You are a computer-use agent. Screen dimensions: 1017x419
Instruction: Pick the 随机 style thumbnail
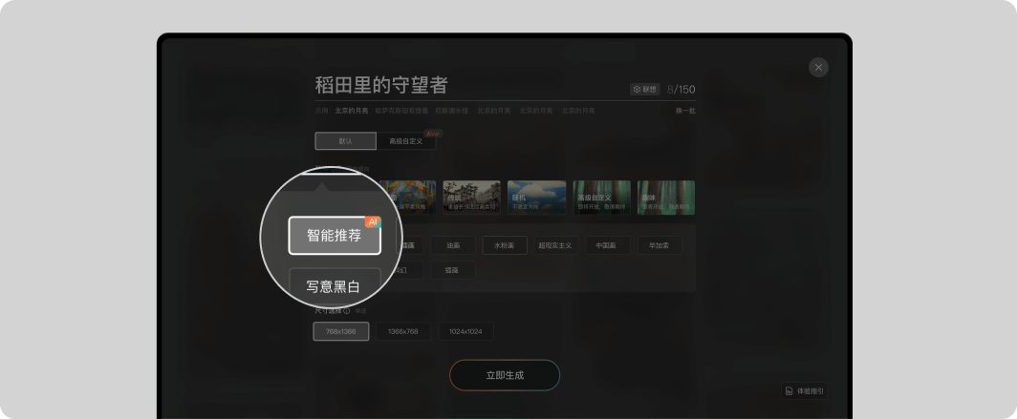tap(536, 197)
